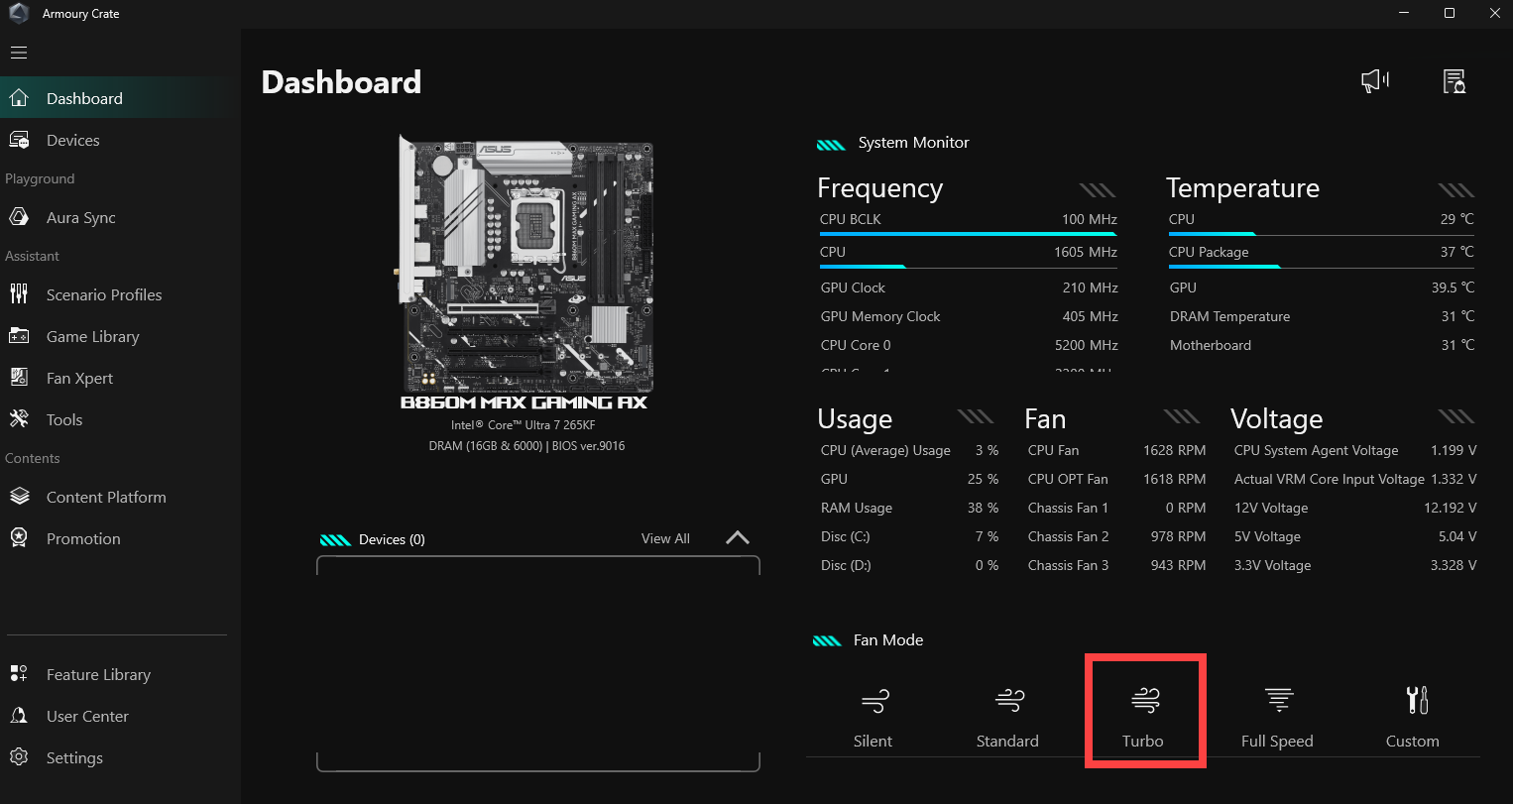Open the announcements megaphone icon
Image resolution: width=1513 pixels, height=804 pixels.
click(x=1375, y=81)
